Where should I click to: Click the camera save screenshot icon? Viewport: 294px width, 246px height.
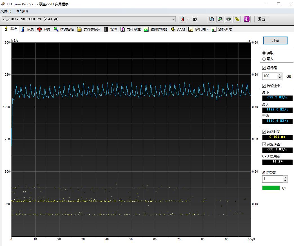(x=229, y=19)
